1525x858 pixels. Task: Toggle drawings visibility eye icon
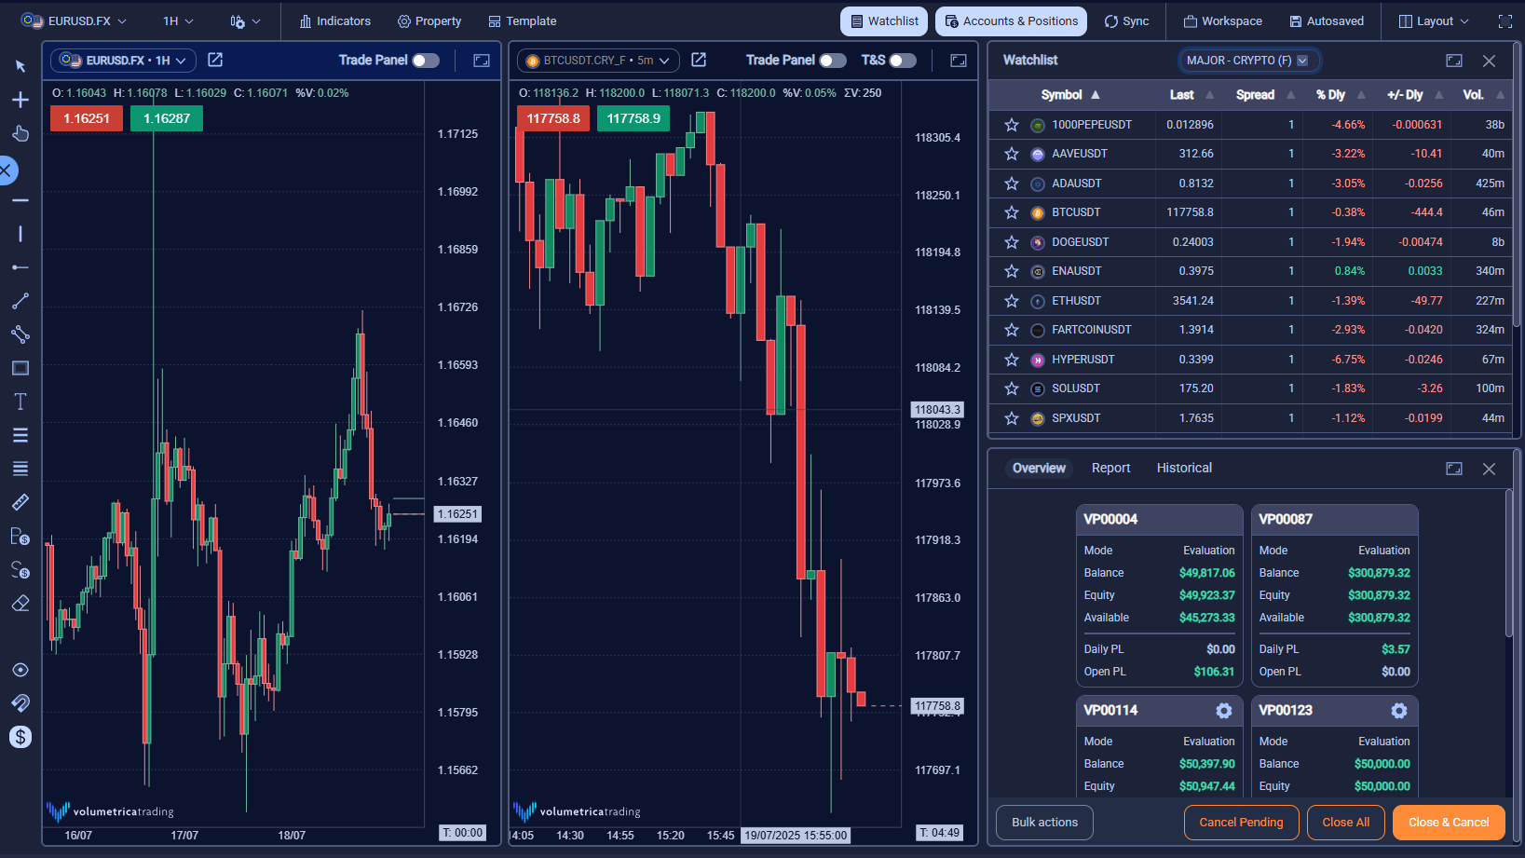(x=20, y=670)
